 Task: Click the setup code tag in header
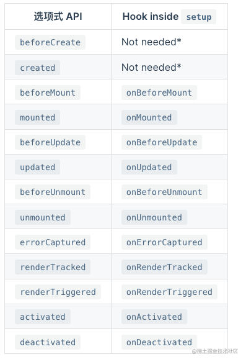pyautogui.click(x=198, y=17)
